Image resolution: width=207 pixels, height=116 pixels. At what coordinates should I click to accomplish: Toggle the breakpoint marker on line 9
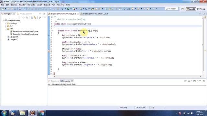pyautogui.click(x=49, y=35)
